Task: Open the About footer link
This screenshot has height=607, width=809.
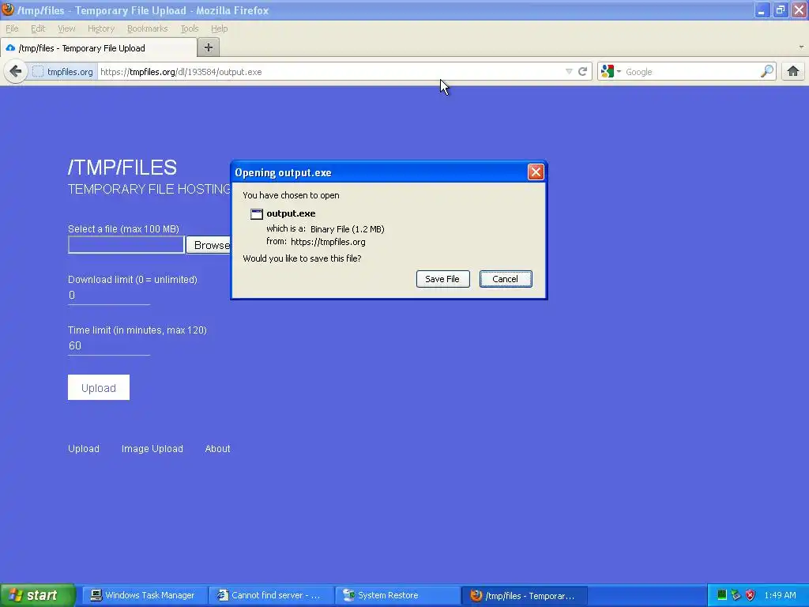Action: 217,449
